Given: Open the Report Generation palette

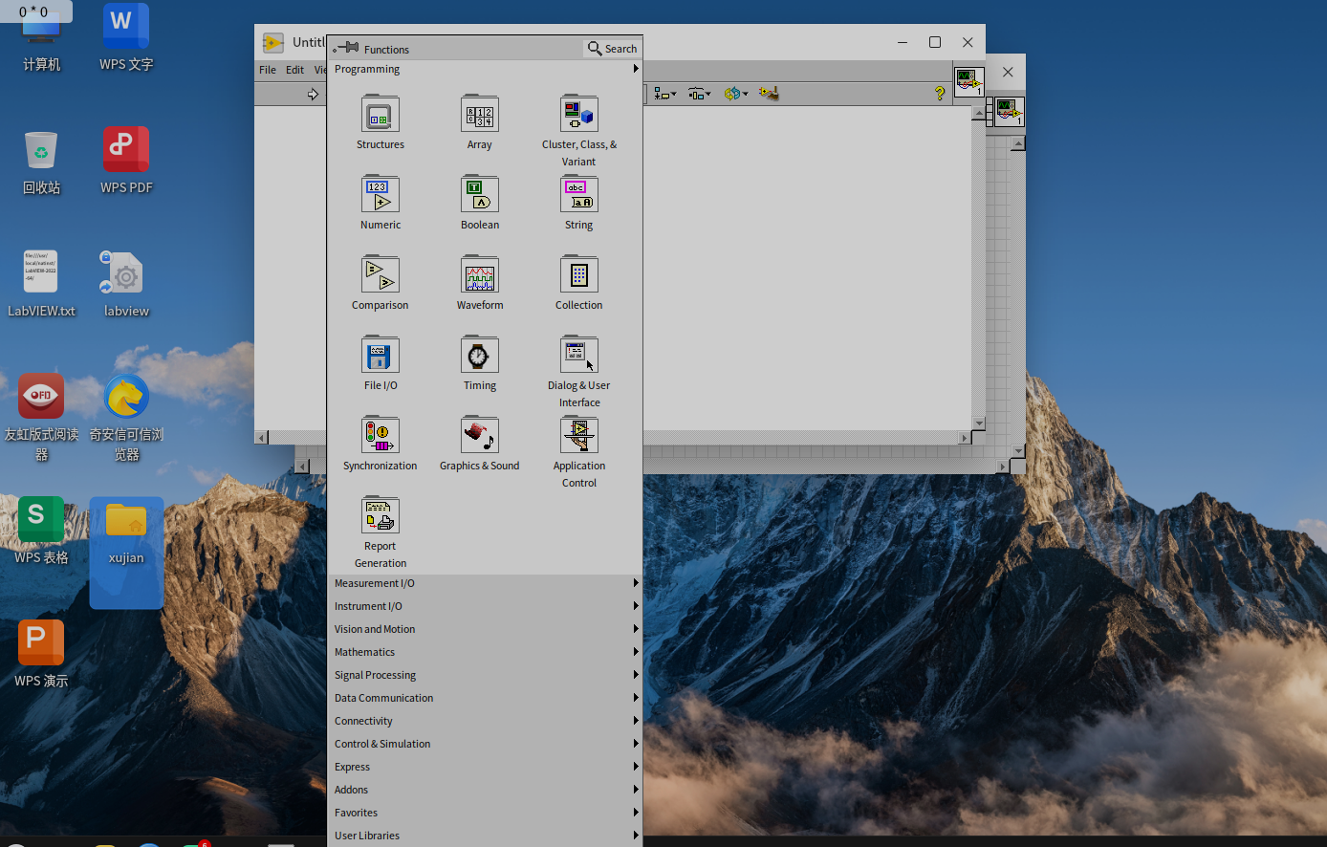Looking at the screenshot, I should tap(381, 515).
